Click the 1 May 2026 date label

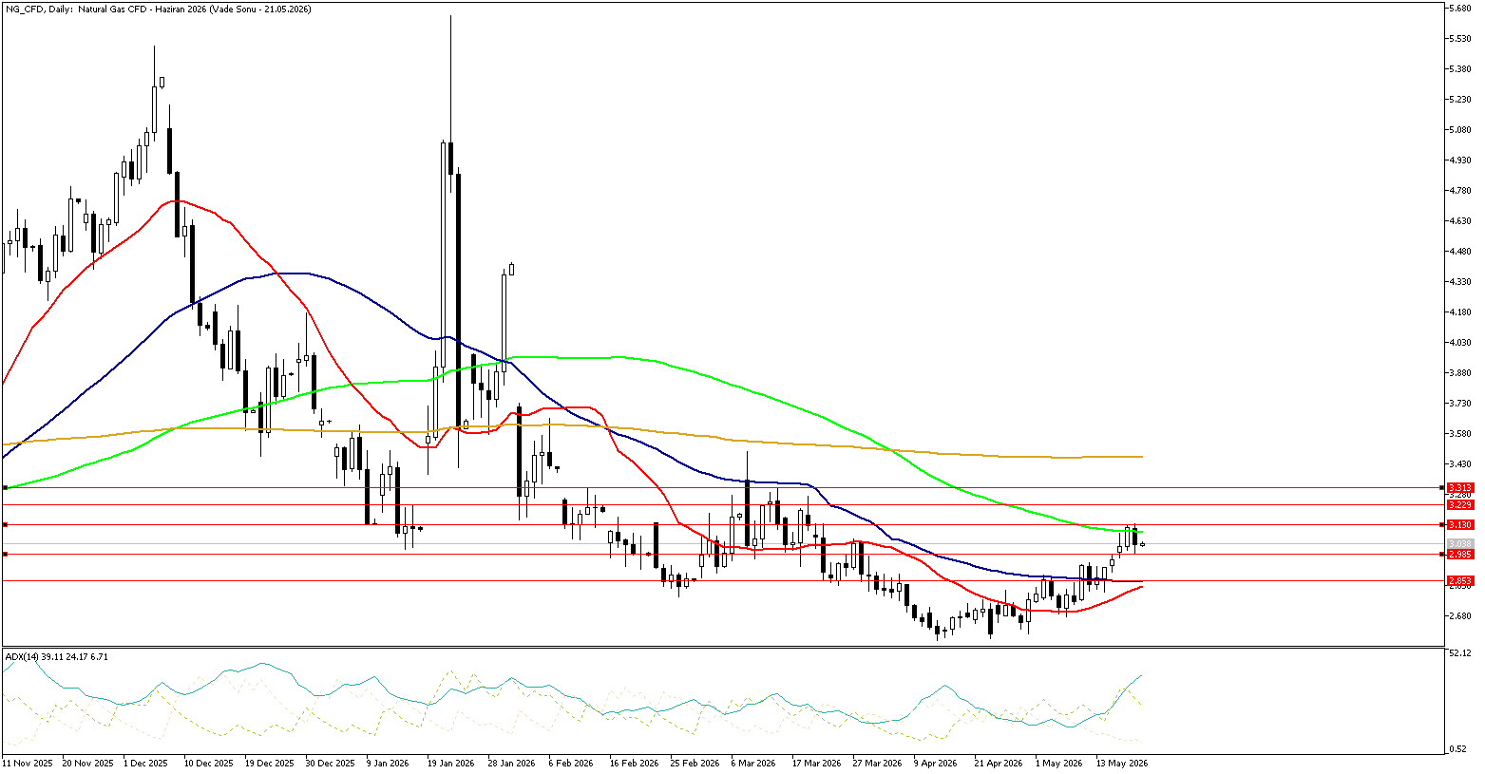(1058, 763)
